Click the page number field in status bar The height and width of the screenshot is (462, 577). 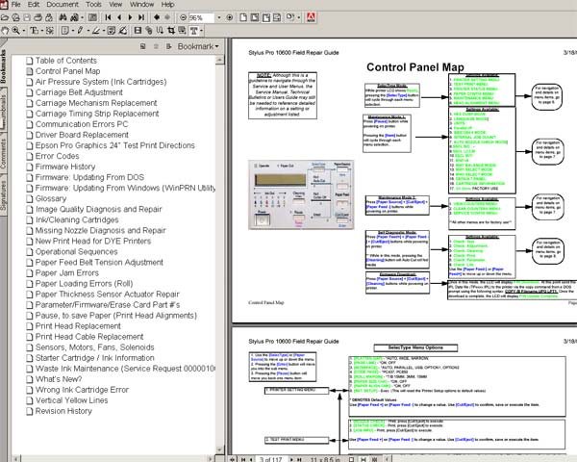271,459
